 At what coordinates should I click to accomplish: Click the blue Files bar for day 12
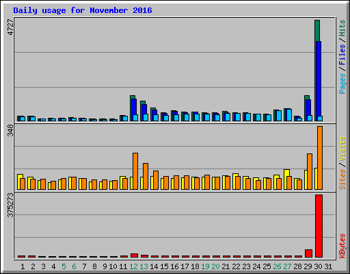135,107
